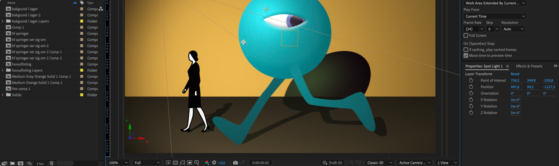The image size is (559, 166).
Task: Create a new folder in Project panel
Action: (x=12, y=163)
